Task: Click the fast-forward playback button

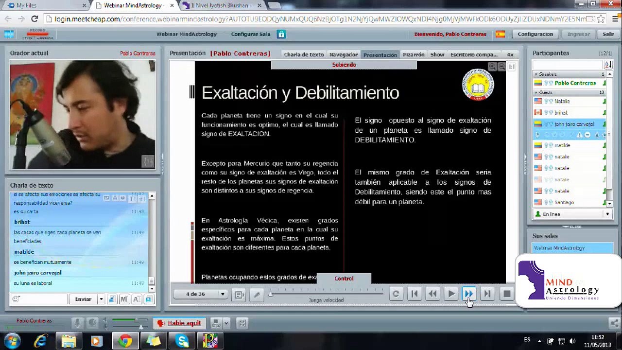Action: pos(469,294)
